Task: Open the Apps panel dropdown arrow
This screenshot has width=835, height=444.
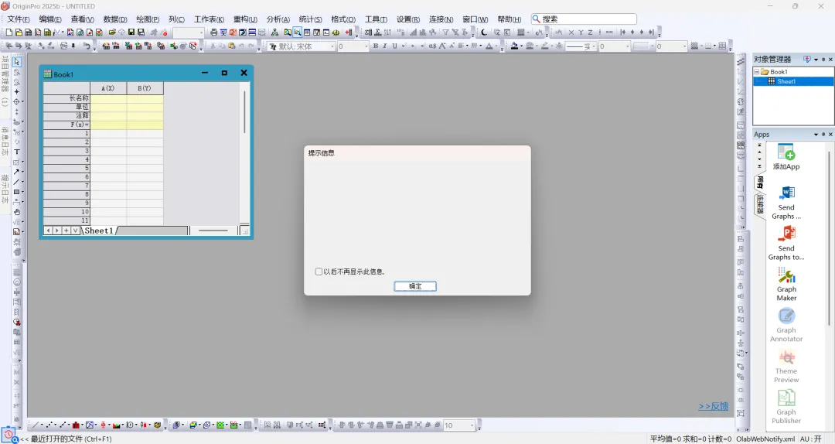Action: click(x=816, y=135)
